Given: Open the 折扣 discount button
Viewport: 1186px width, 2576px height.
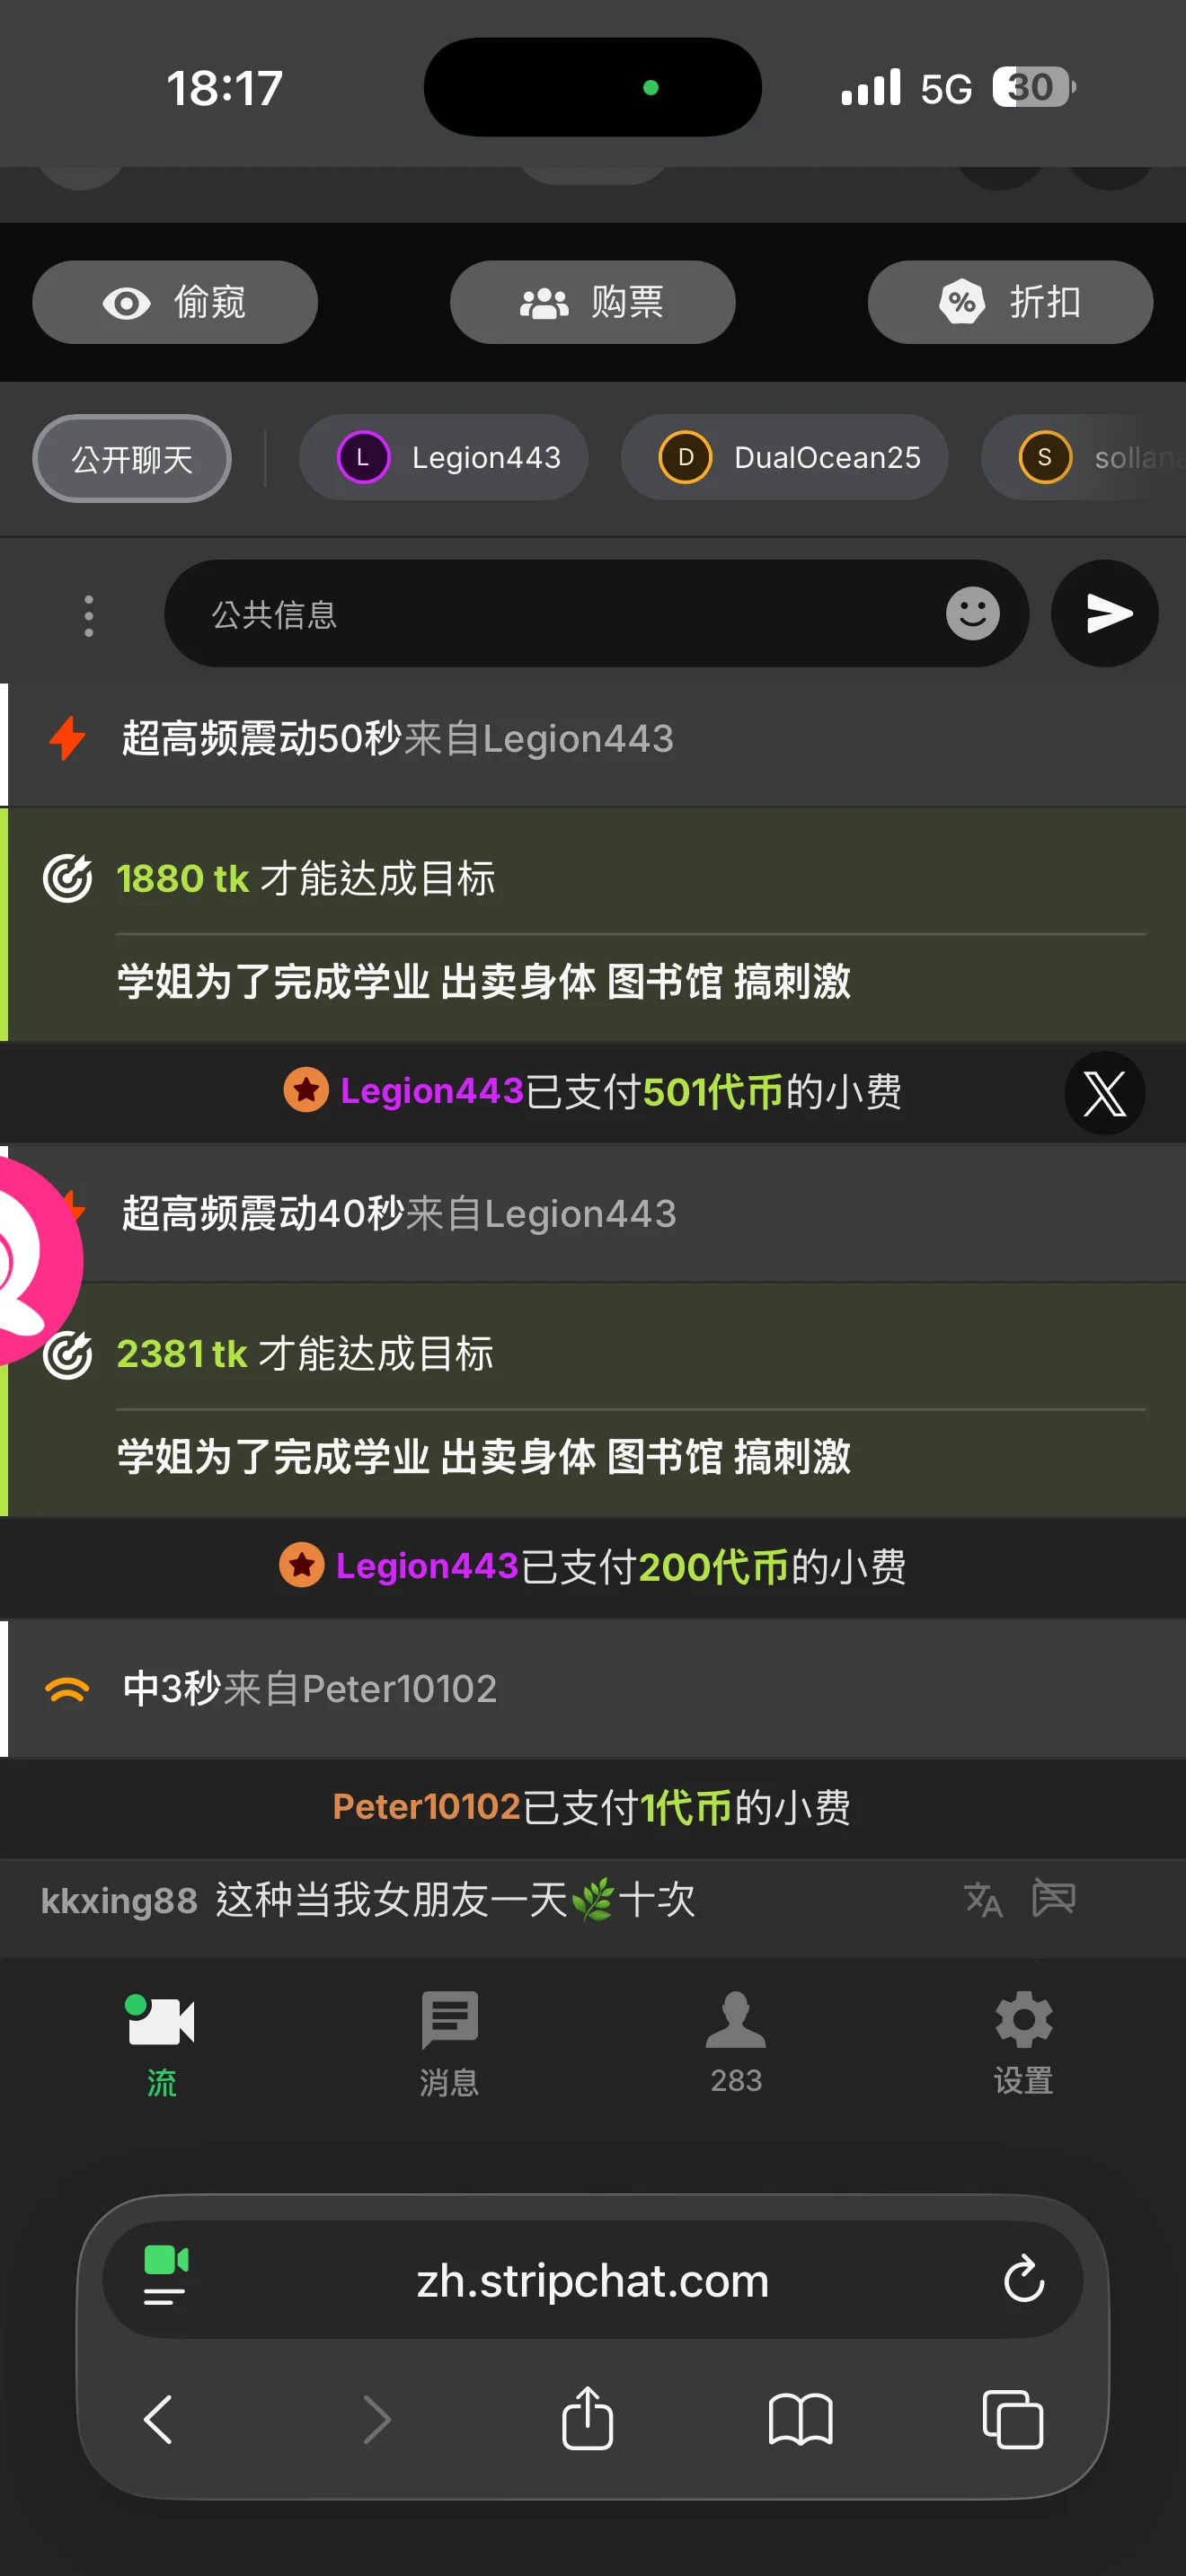Looking at the screenshot, I should [x=1010, y=302].
